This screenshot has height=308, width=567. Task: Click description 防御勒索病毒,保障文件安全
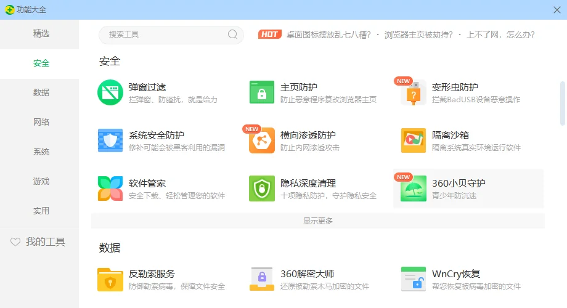coord(177,286)
